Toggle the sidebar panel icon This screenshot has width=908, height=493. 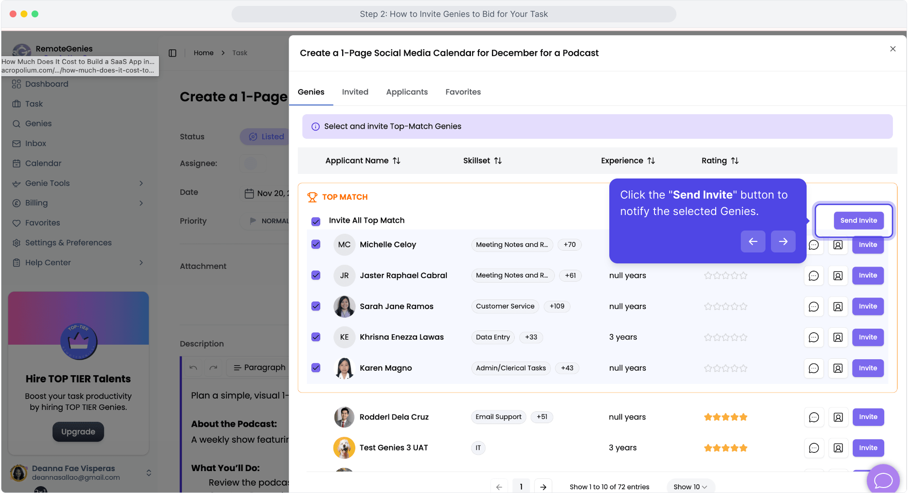(172, 53)
